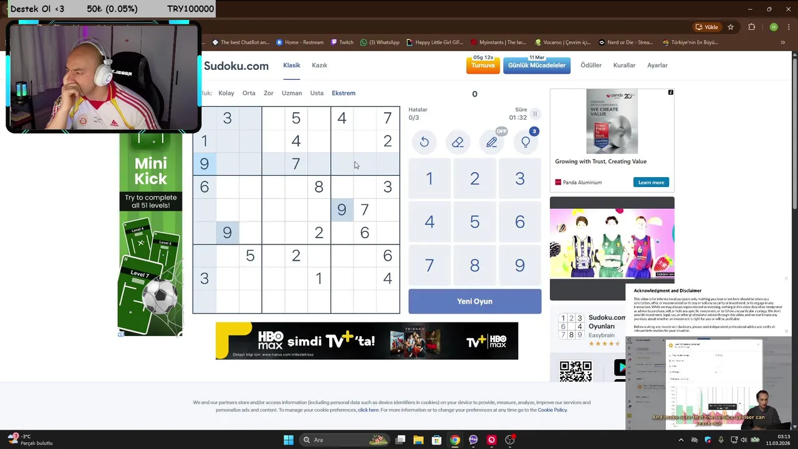
Task: Select digit 4 on number pad
Action: (429, 222)
